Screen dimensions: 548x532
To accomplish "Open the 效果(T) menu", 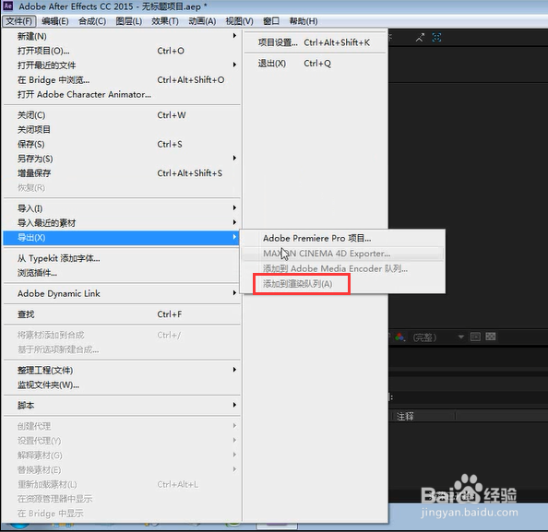I will click(x=165, y=21).
